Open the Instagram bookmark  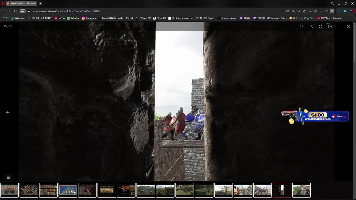89,18
